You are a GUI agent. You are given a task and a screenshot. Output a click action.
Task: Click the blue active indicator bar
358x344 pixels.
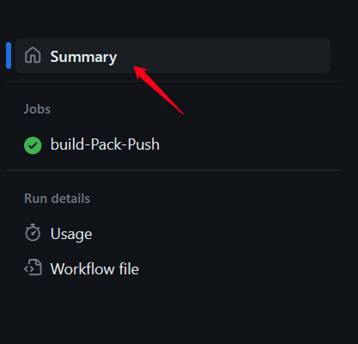coord(9,55)
